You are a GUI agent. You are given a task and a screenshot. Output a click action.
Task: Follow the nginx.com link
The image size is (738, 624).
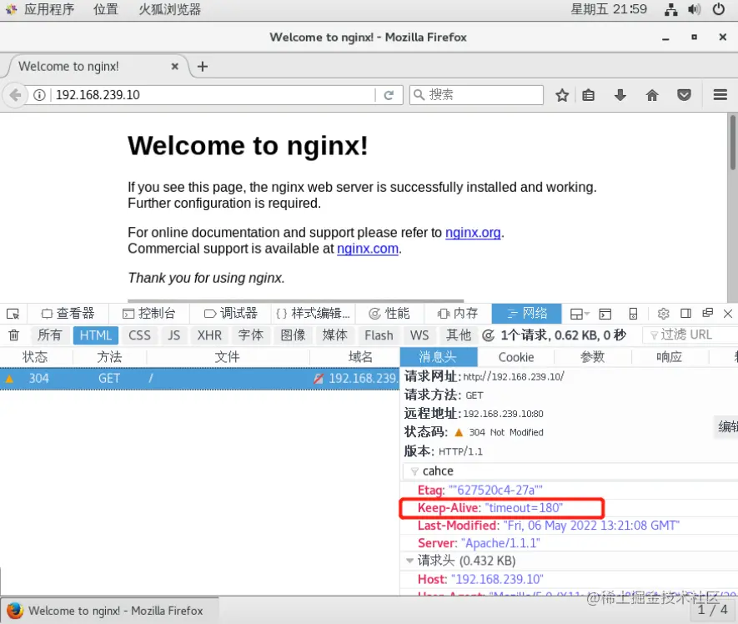tap(368, 249)
